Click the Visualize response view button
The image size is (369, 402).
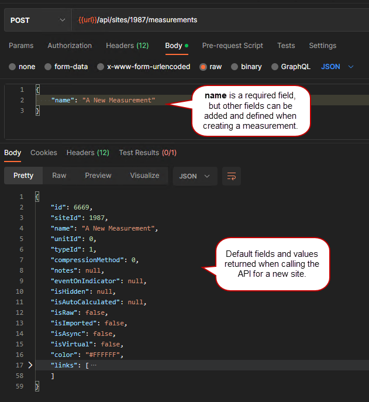point(144,176)
